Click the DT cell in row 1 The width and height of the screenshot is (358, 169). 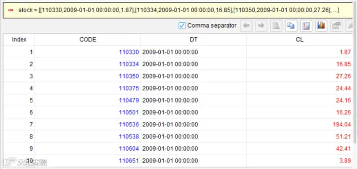click(x=194, y=52)
